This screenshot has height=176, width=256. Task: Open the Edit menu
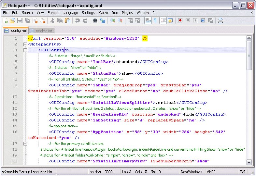pyautogui.click(x=15, y=13)
